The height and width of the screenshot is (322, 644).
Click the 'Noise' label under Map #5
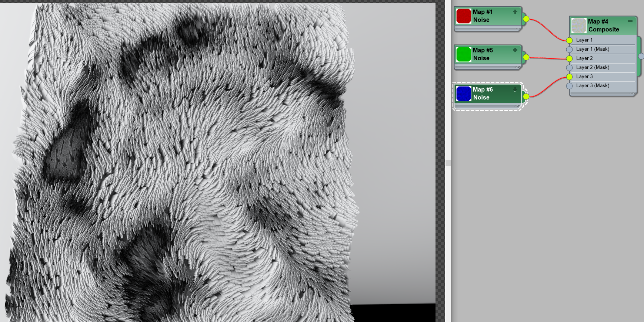[x=481, y=58]
